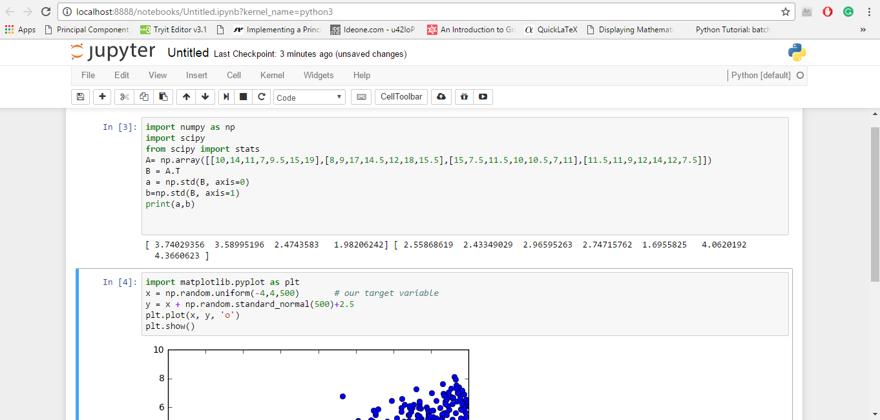Move the selected cell down
This screenshot has height=420, width=880.
[205, 97]
